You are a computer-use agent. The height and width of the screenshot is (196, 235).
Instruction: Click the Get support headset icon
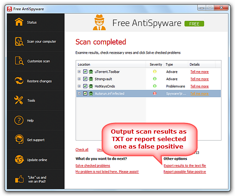pos(19,139)
